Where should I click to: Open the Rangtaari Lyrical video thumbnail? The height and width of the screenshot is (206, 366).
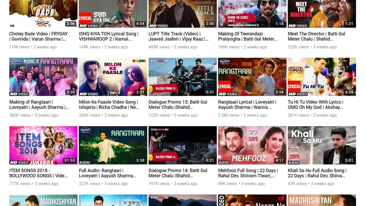click(x=252, y=77)
